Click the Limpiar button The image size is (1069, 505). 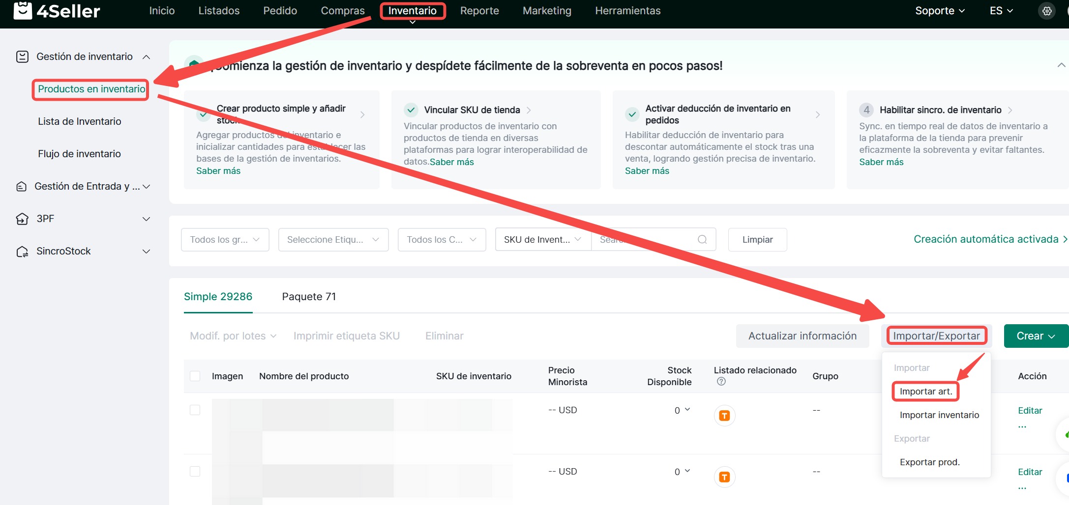(x=757, y=240)
